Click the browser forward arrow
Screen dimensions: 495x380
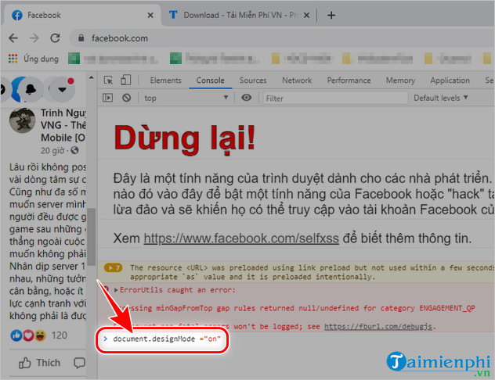[x=34, y=38]
